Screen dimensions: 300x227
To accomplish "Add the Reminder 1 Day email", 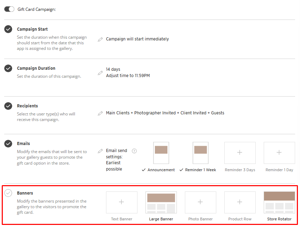I will click(x=279, y=153).
